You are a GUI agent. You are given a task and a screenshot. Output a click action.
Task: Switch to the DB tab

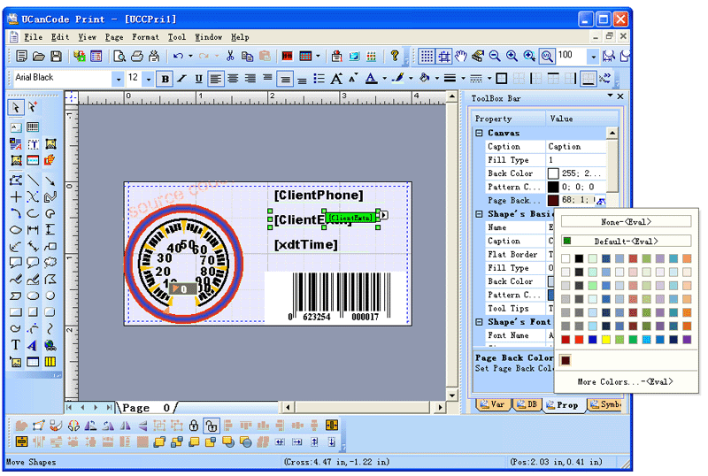(527, 405)
